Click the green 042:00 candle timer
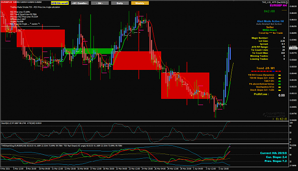 click(269, 11)
